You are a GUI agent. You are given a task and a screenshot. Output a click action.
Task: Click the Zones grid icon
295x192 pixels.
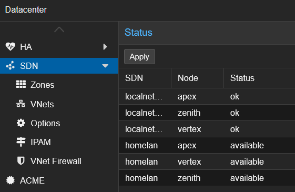click(x=21, y=85)
